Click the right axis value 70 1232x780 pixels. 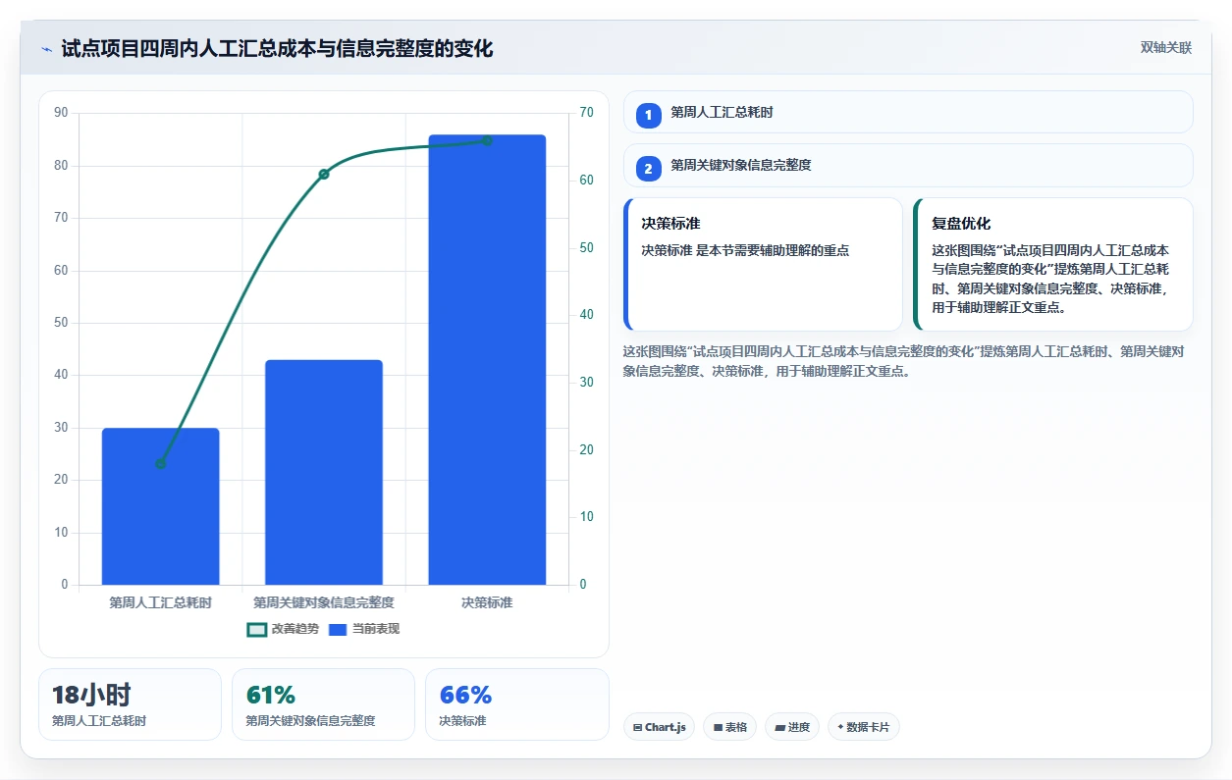[586, 113]
